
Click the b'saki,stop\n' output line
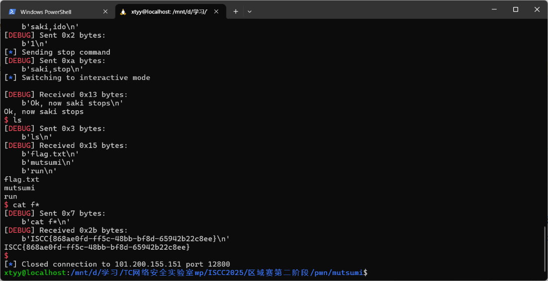pos(52,69)
